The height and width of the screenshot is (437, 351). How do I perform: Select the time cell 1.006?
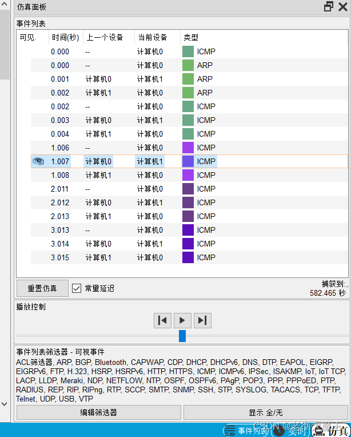tap(60, 148)
